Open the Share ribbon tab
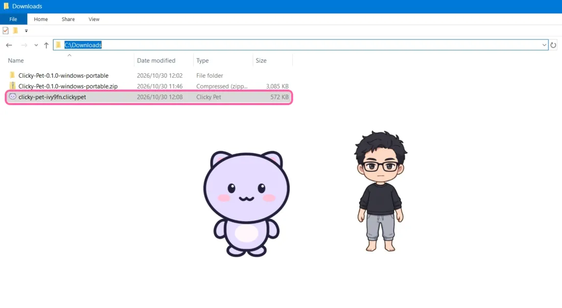The height and width of the screenshot is (308, 562). (68, 19)
